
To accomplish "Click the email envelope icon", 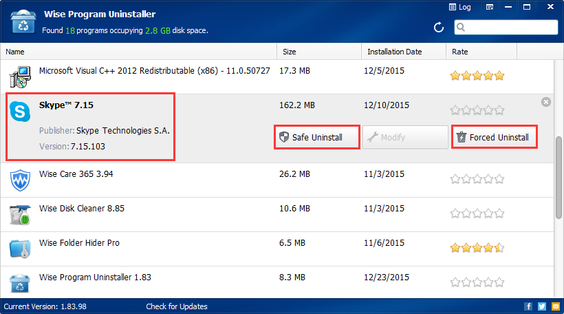I will point(556,306).
